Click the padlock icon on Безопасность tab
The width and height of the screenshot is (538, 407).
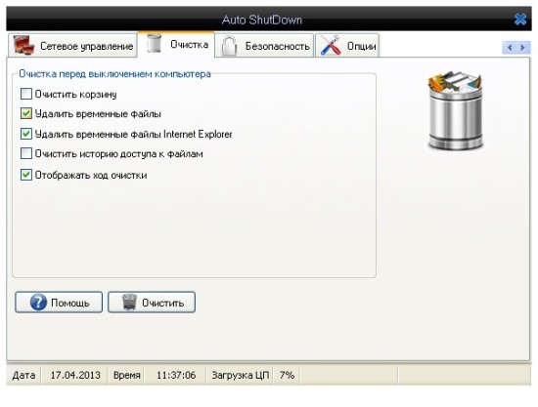229,46
